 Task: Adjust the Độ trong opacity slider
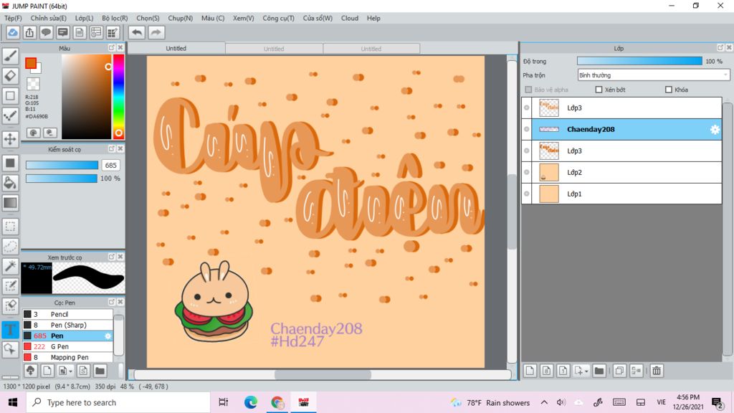[x=639, y=61]
